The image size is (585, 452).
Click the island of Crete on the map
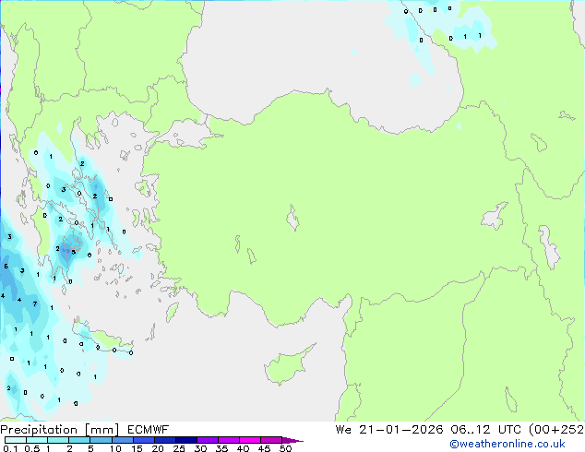pyautogui.click(x=101, y=338)
